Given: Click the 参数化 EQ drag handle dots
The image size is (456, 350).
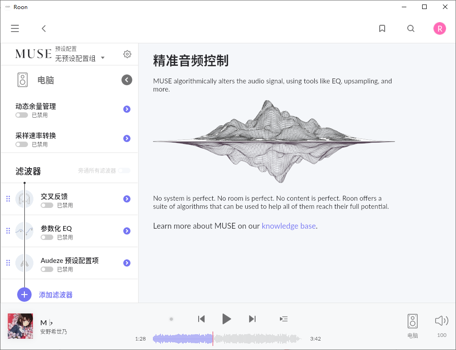Looking at the screenshot, I should click(x=8, y=230).
